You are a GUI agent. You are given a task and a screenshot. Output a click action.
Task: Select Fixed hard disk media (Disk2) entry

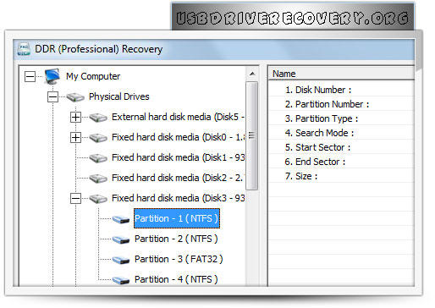click(x=178, y=178)
